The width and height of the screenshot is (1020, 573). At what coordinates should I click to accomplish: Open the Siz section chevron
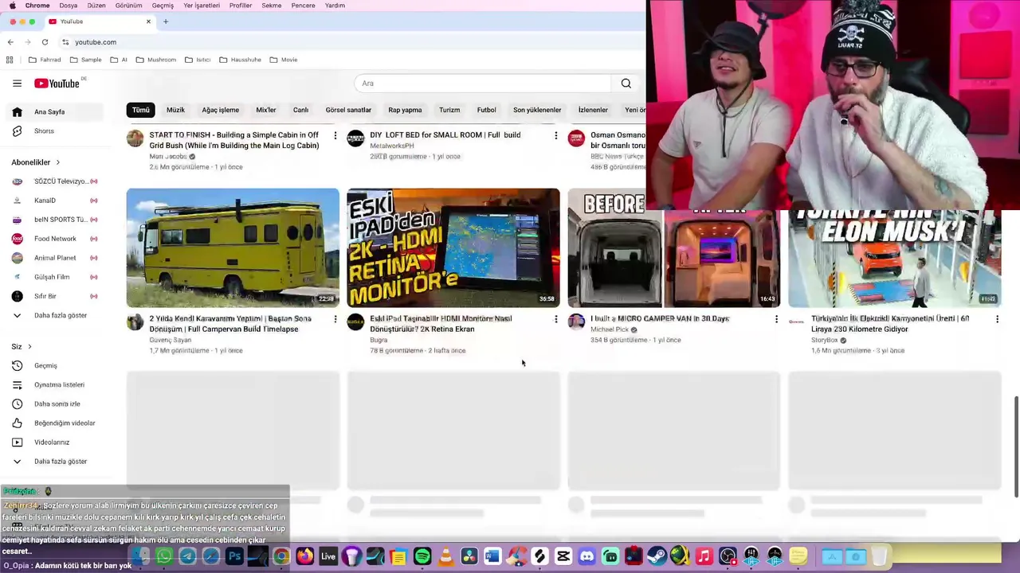pos(29,347)
